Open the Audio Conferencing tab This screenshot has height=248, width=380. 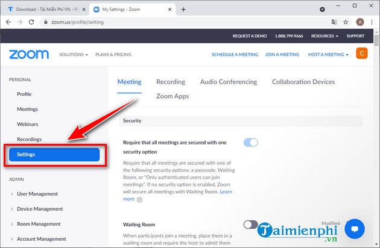click(228, 82)
